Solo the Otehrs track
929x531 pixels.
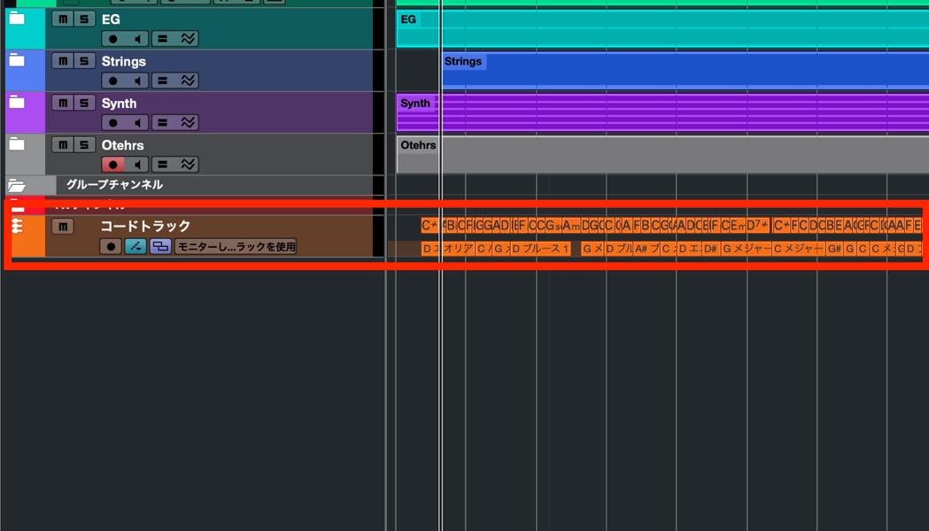coord(85,145)
